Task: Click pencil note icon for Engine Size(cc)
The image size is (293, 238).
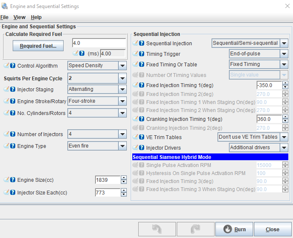Action: [x=6, y=180]
